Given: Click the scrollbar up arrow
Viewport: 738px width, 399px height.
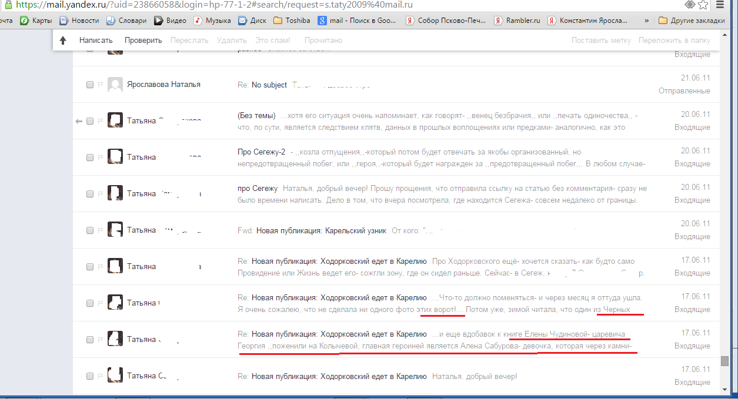Looking at the screenshot, I should click(724, 35).
